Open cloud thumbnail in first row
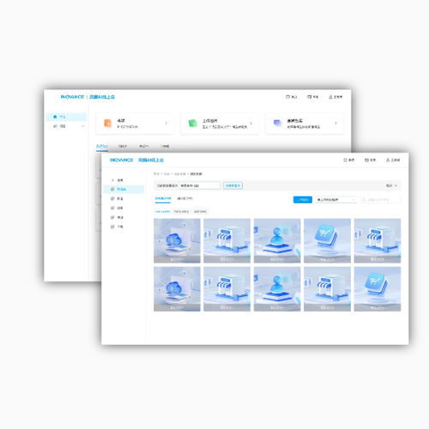The height and width of the screenshot is (429, 429). [177, 240]
